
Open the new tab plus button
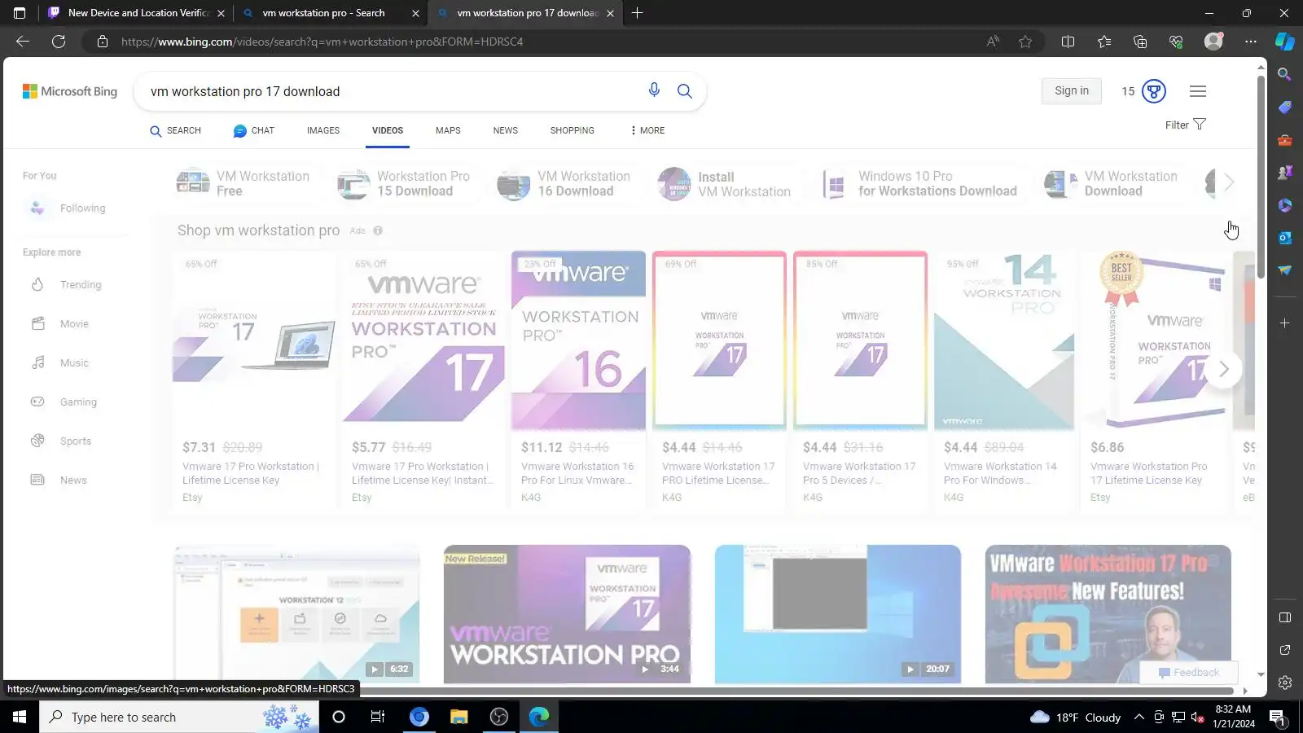[637, 13]
